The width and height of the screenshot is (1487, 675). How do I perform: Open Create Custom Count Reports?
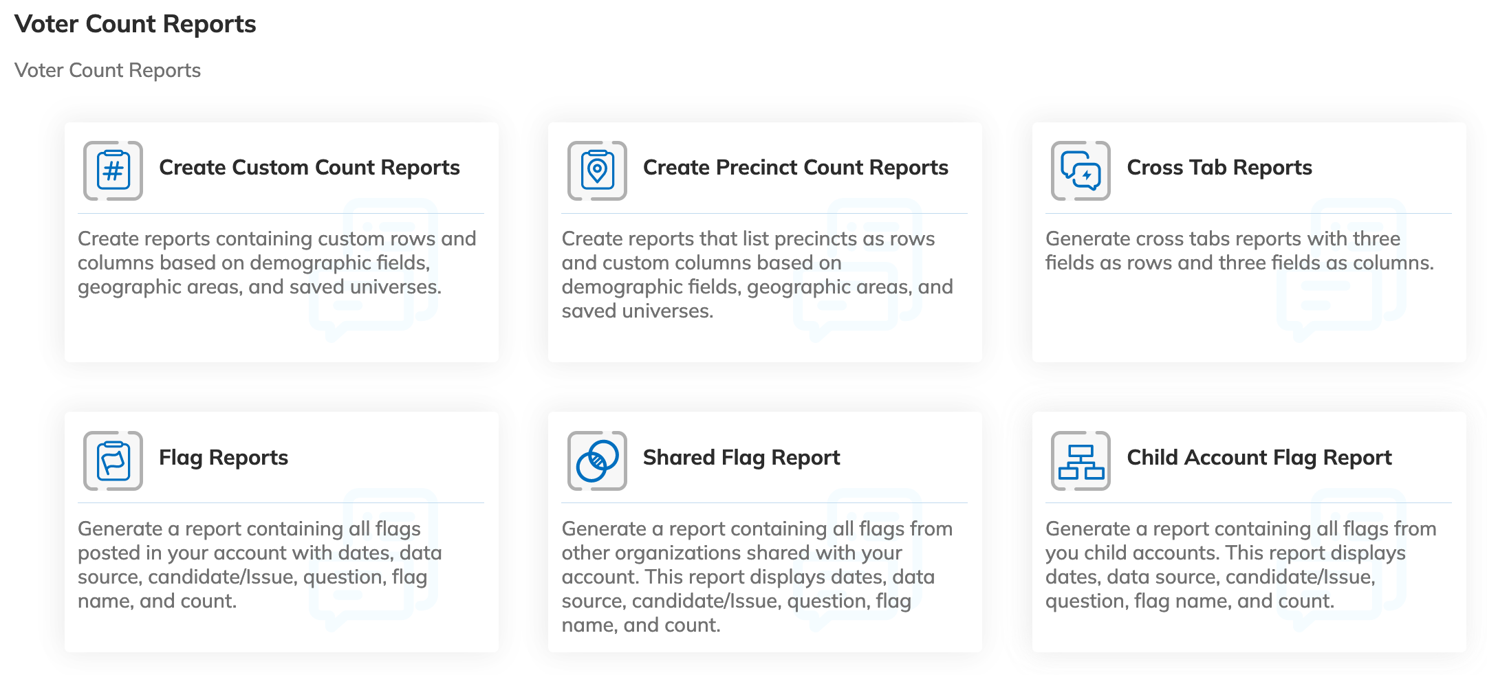pos(309,168)
